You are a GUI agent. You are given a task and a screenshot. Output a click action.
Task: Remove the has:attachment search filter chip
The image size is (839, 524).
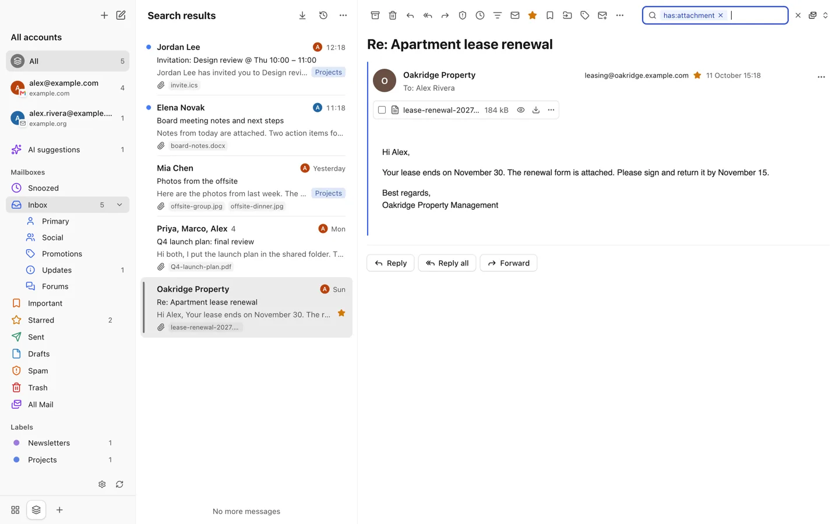(721, 16)
